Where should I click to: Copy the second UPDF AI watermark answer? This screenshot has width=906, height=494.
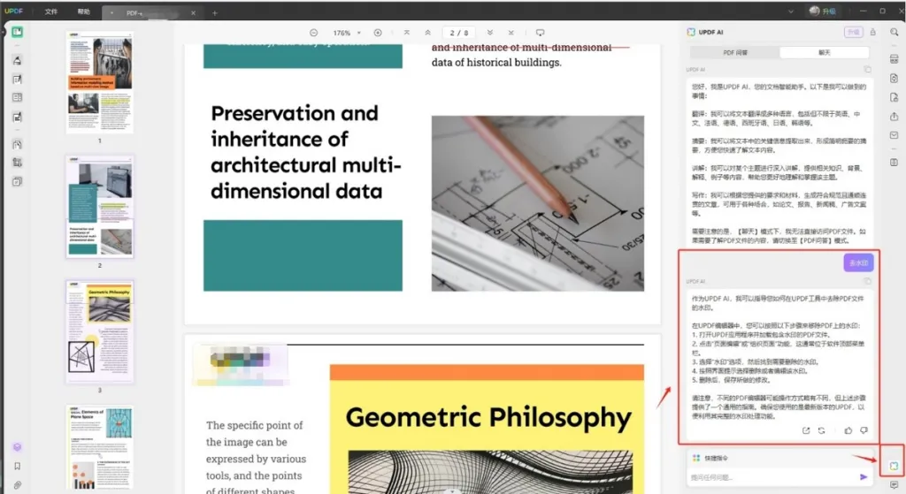point(867,281)
